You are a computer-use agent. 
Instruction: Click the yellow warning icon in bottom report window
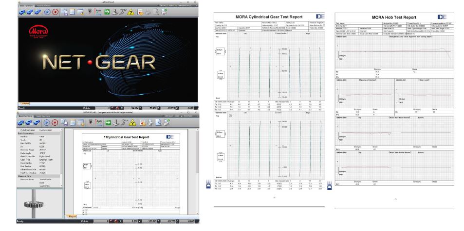coord(132,122)
